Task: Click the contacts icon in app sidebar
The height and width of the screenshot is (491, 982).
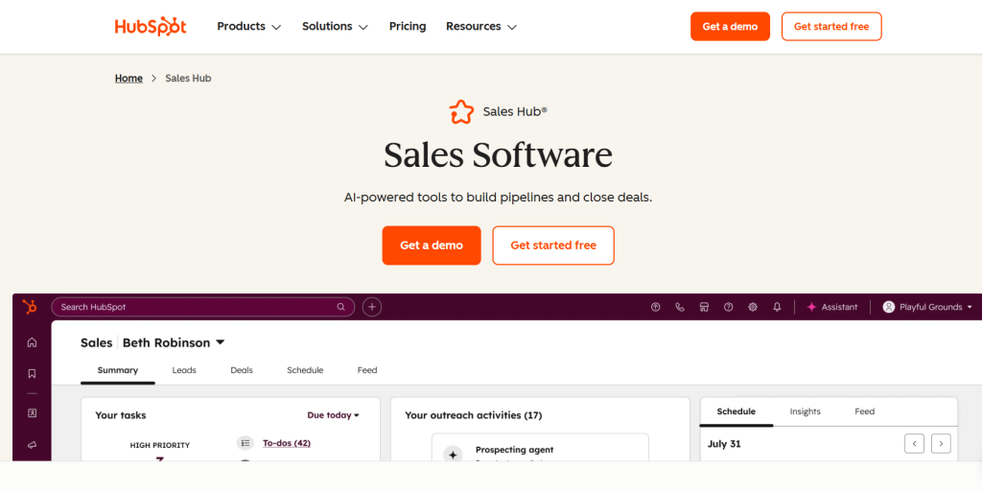Action: pyautogui.click(x=32, y=413)
